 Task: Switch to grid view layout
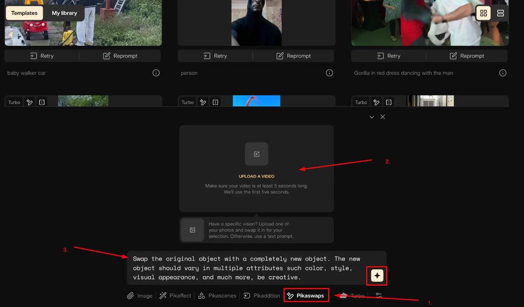483,13
